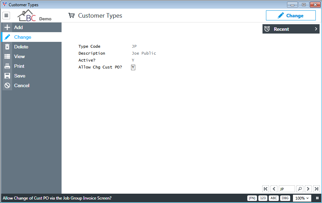Click the Allow Chg Cust PO? input field
Screen dimensions: 322x203
[133, 67]
